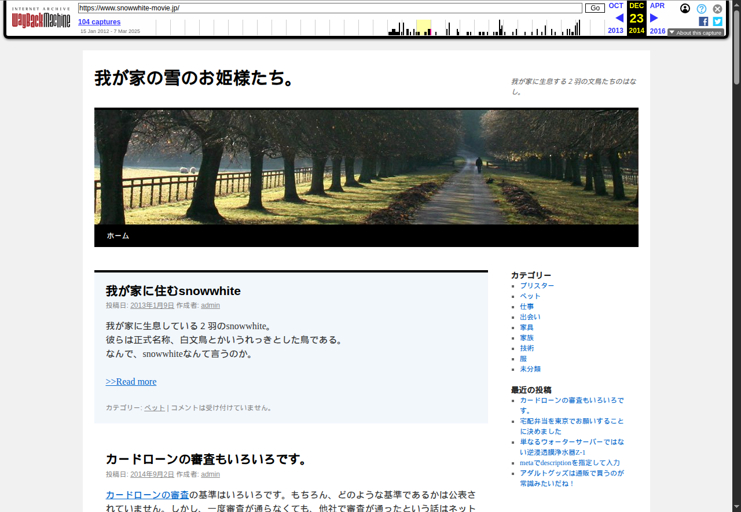The width and height of the screenshot is (741, 512).
Task: Open the ブリスター category link
Action: coord(537,286)
